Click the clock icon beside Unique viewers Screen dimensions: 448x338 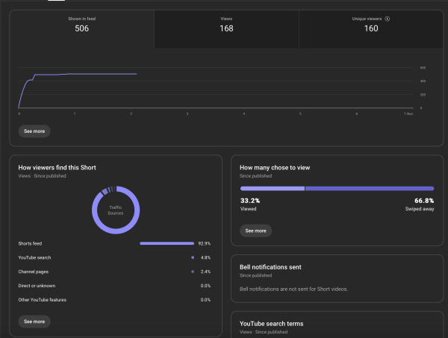tap(388, 19)
